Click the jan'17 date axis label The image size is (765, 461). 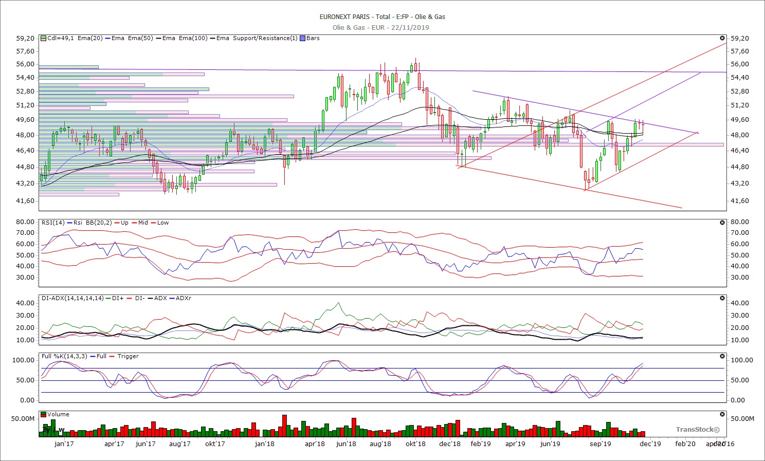click(x=64, y=444)
